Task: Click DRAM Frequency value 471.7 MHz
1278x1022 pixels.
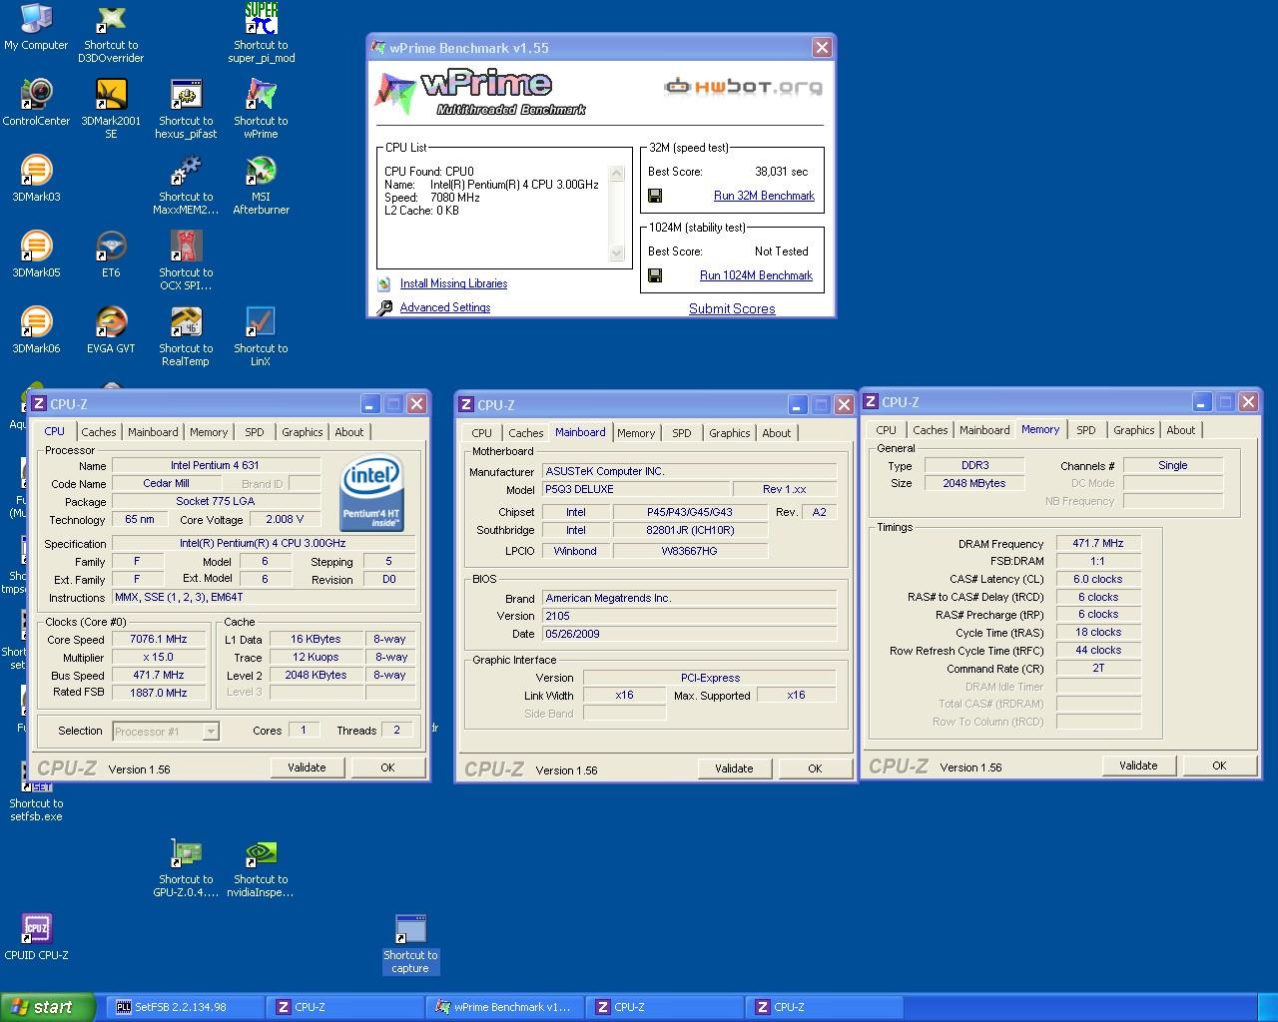Action: (1098, 544)
